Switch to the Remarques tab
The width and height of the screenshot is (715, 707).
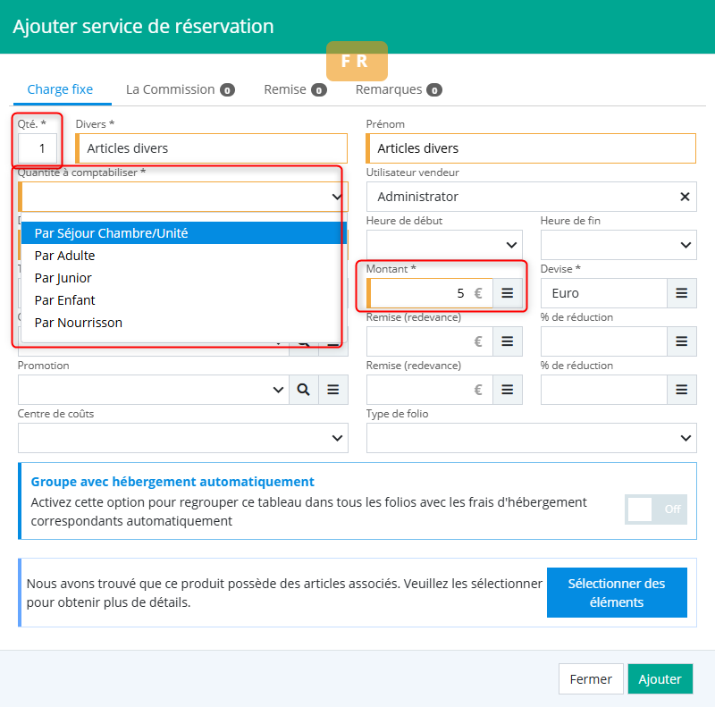[398, 89]
